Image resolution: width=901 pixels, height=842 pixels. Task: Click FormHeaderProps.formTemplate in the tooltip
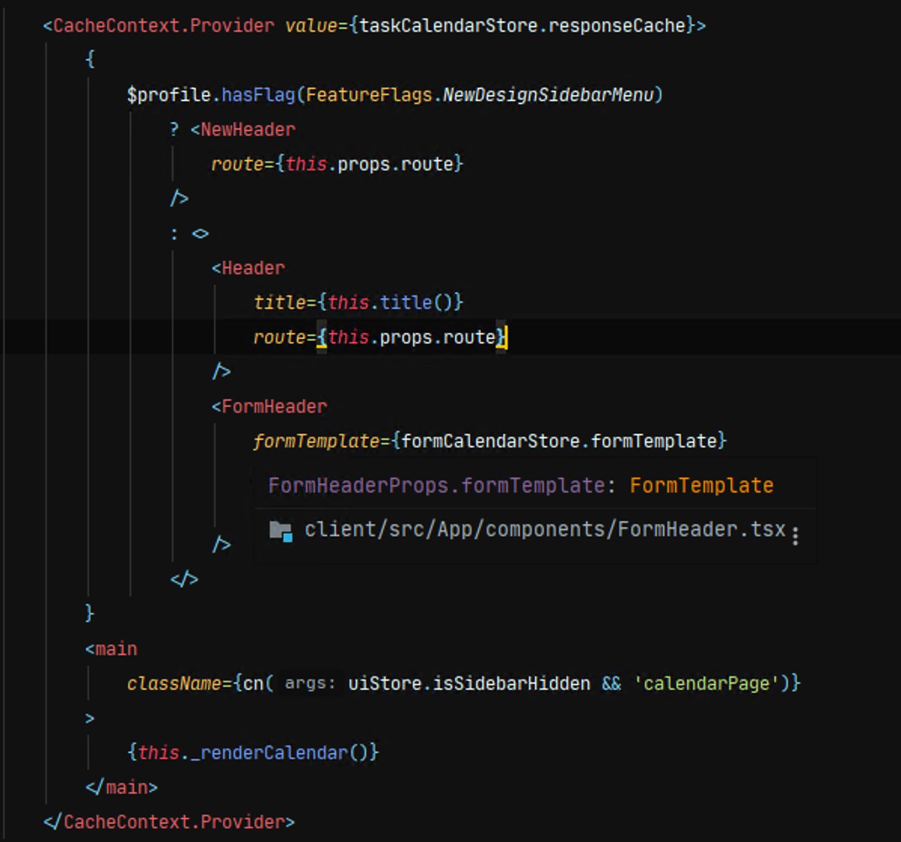click(437, 486)
